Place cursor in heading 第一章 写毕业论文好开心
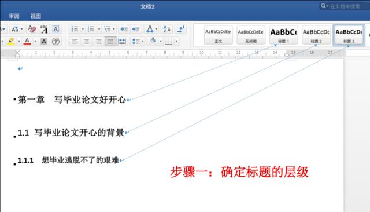Viewport: 370px width, 212px height. [72, 100]
